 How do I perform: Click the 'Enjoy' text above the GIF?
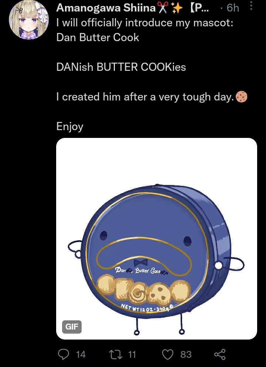click(70, 127)
